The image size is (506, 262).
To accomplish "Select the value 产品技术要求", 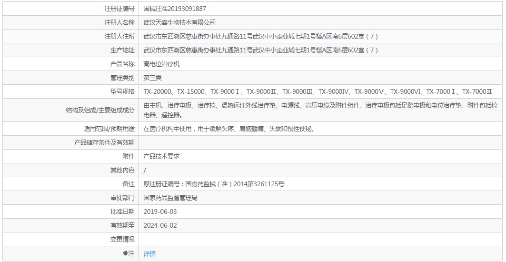I will (x=162, y=156).
